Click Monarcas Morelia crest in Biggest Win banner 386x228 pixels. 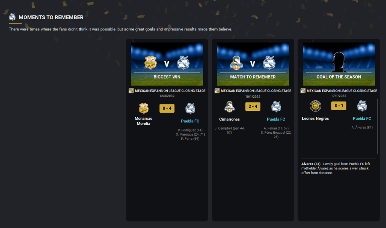tap(150, 63)
